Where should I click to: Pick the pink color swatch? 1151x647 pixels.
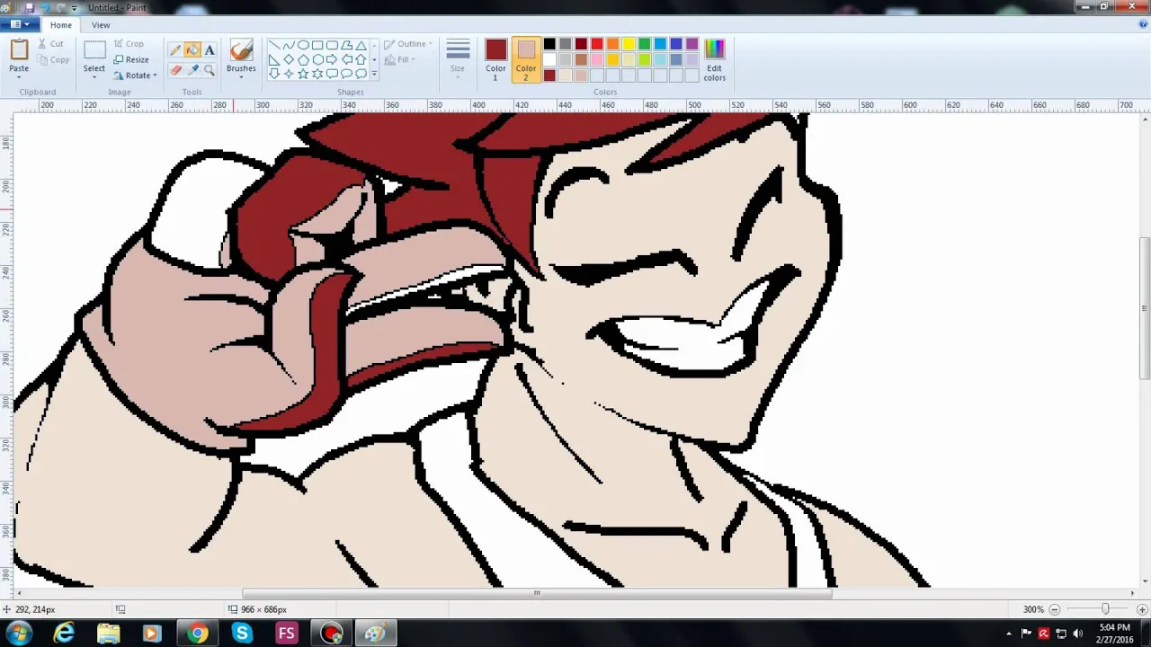tap(597, 60)
